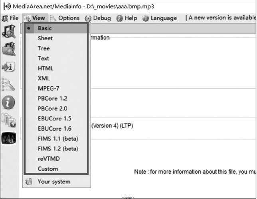Click the Language globe icon
Image resolution: width=257 pixels, height=199 pixels.
[145, 18]
